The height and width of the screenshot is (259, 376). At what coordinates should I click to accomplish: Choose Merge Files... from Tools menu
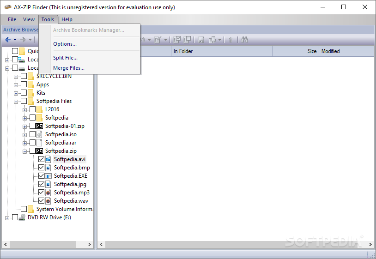click(89, 68)
